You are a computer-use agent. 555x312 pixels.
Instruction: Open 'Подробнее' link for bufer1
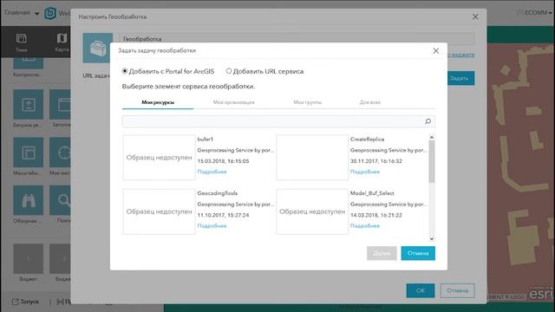(x=212, y=172)
